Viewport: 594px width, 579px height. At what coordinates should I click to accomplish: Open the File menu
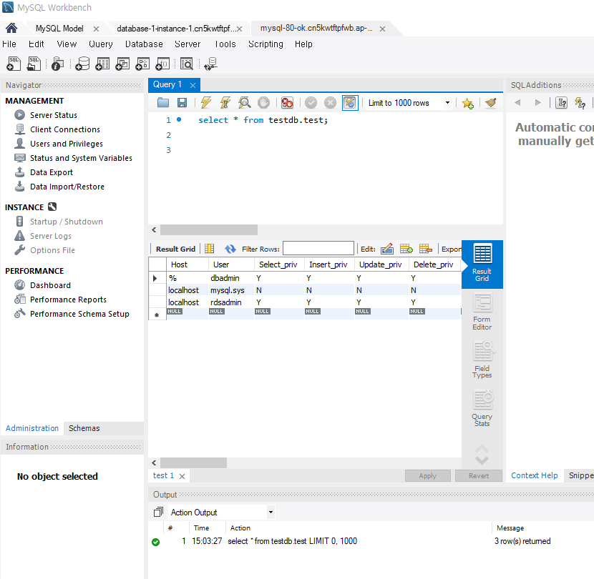[9, 44]
